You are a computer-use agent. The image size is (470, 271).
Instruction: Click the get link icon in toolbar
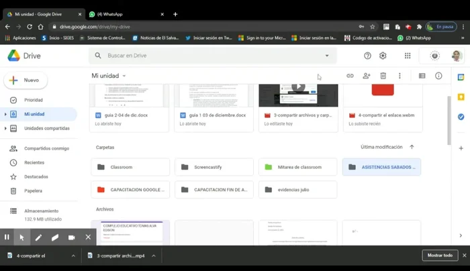(x=350, y=76)
